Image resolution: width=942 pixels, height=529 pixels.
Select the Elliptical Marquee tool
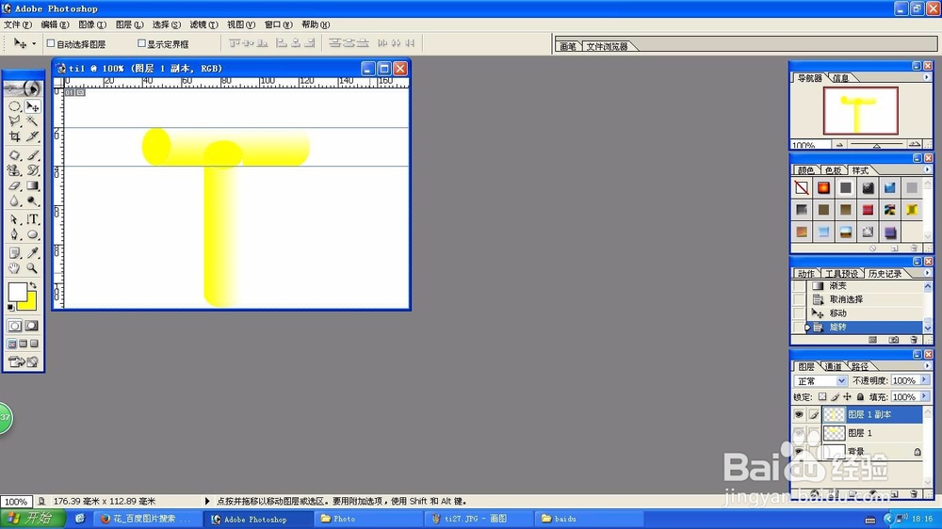coord(14,107)
